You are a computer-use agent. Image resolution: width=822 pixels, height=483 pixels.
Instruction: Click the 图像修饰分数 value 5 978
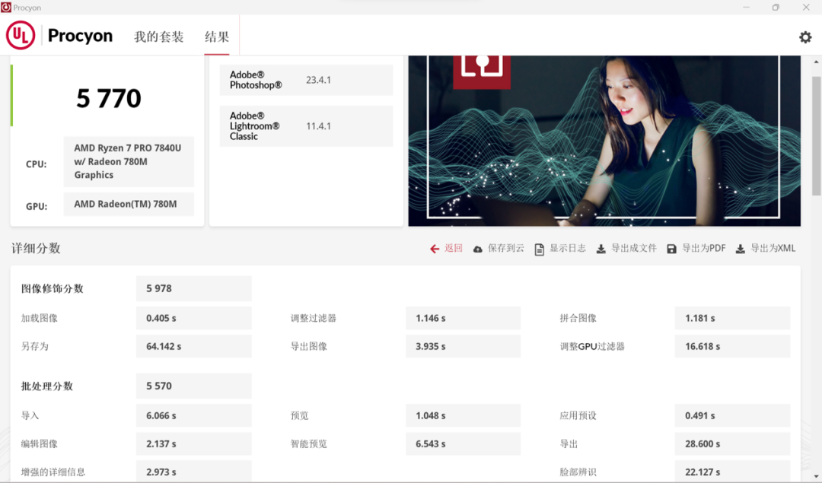tap(194, 288)
